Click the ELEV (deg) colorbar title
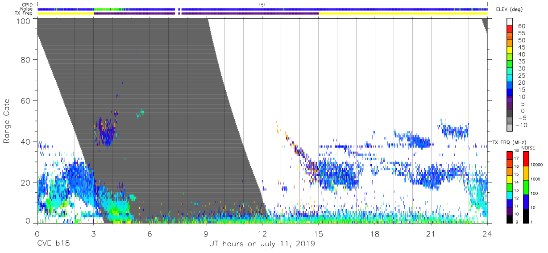Image resolution: width=548 pixels, height=253 pixels. tap(509, 9)
